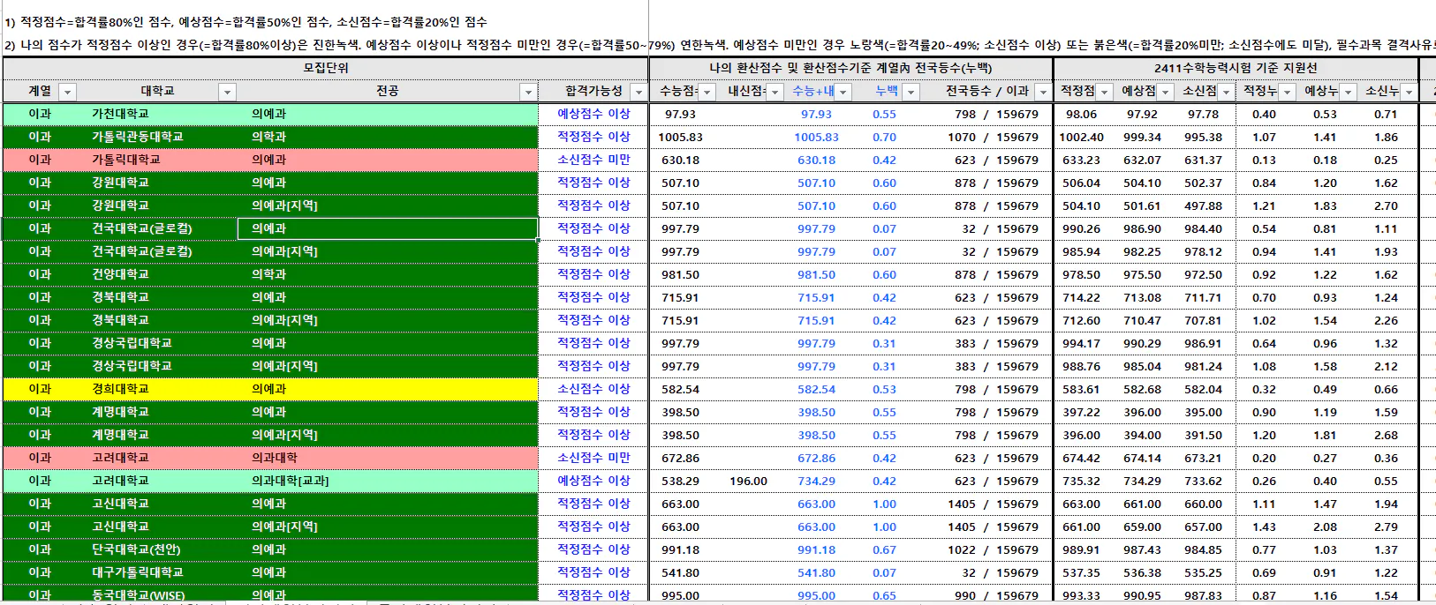Click 예상점수 이상 in the 가천대학교 row
Screen dimensions: 1436x605
coord(593,114)
